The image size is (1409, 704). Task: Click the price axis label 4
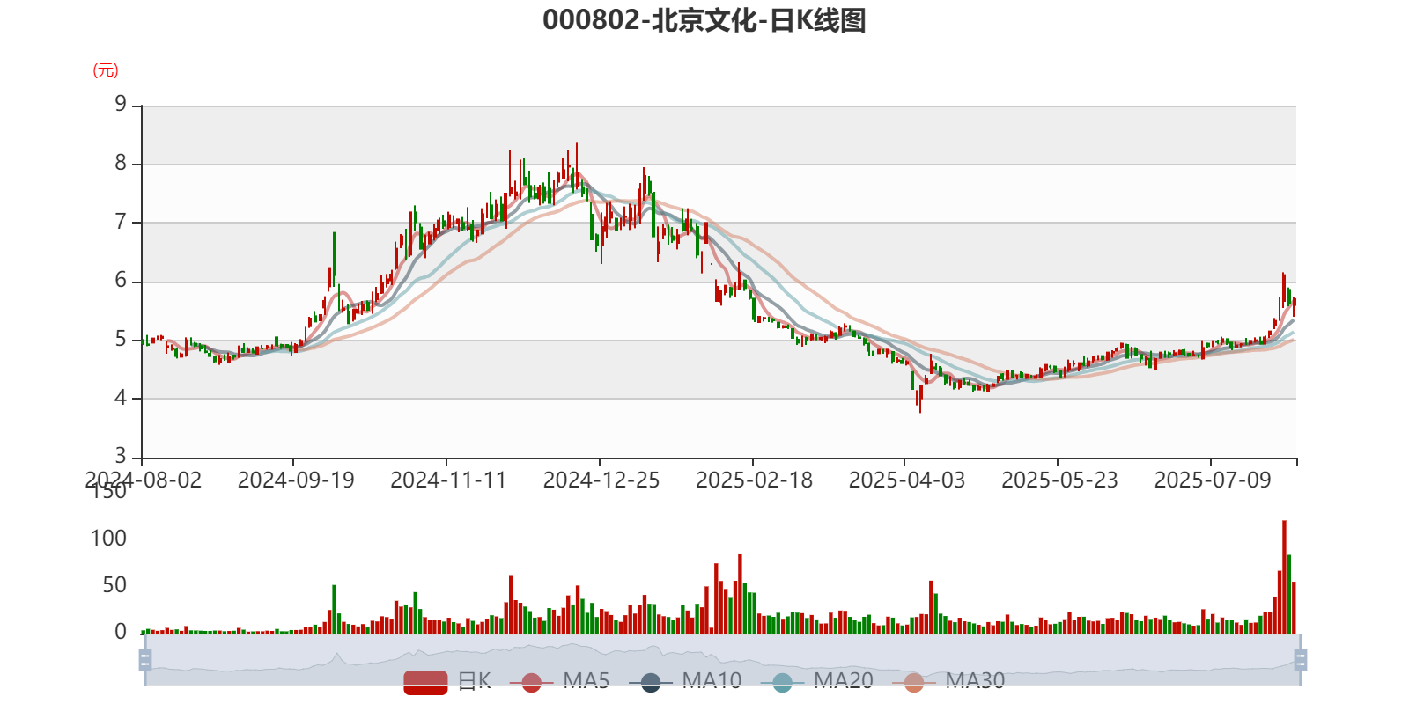tap(121, 398)
